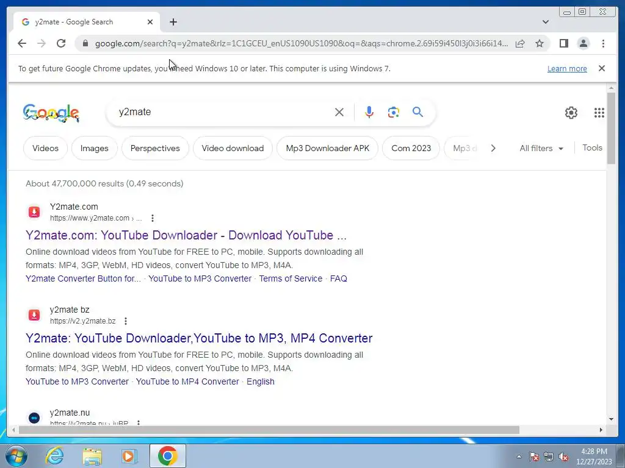This screenshot has height=468, width=625.
Task: Open first result's YouTube to MP3 Converter
Action: click(x=200, y=278)
